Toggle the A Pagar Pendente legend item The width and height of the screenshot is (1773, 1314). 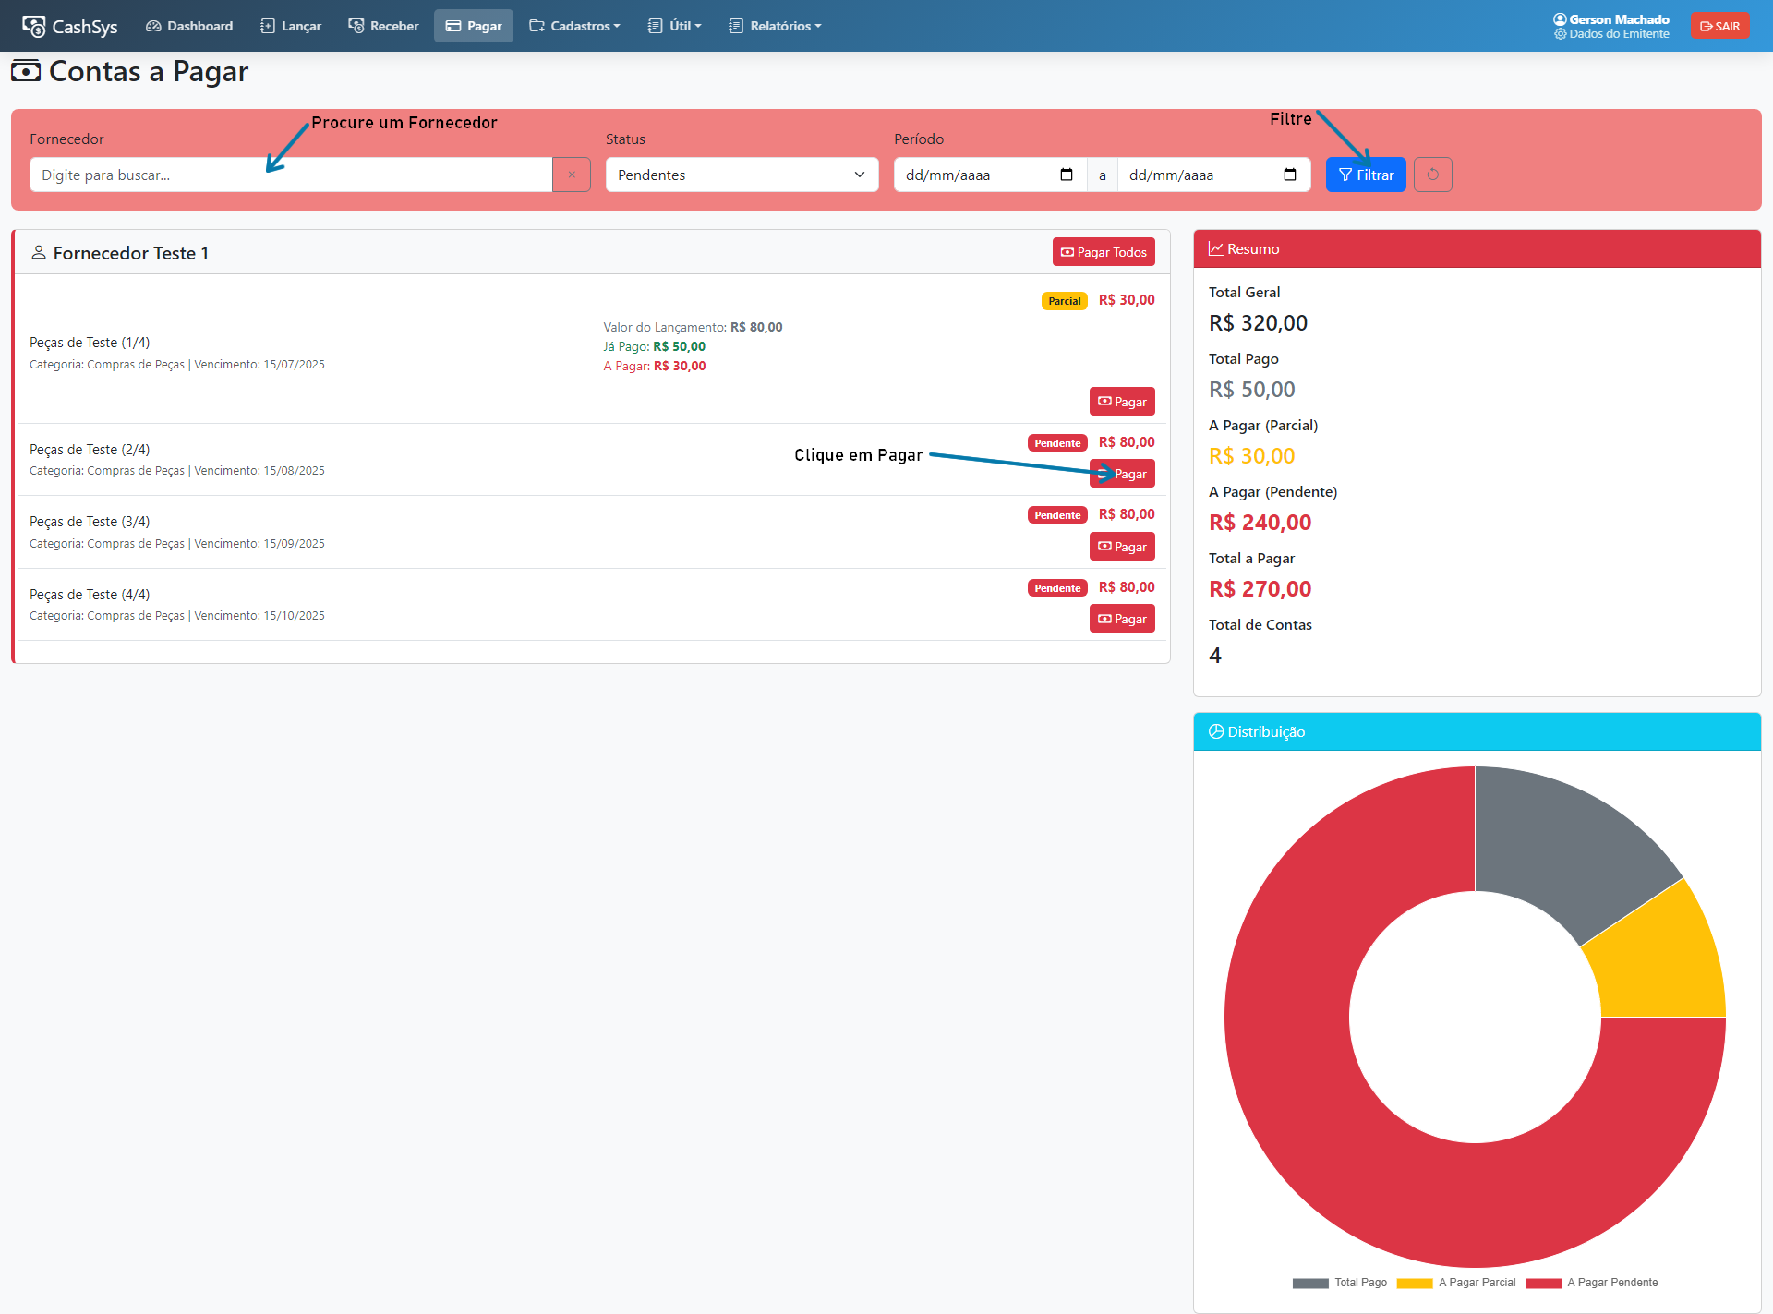1591,1283
